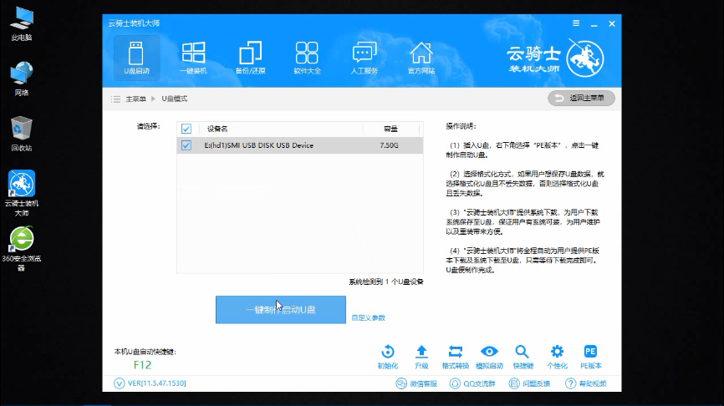This screenshot has height=406, width=724.
Task: Click the 格式转换 icon
Action: tap(456, 357)
